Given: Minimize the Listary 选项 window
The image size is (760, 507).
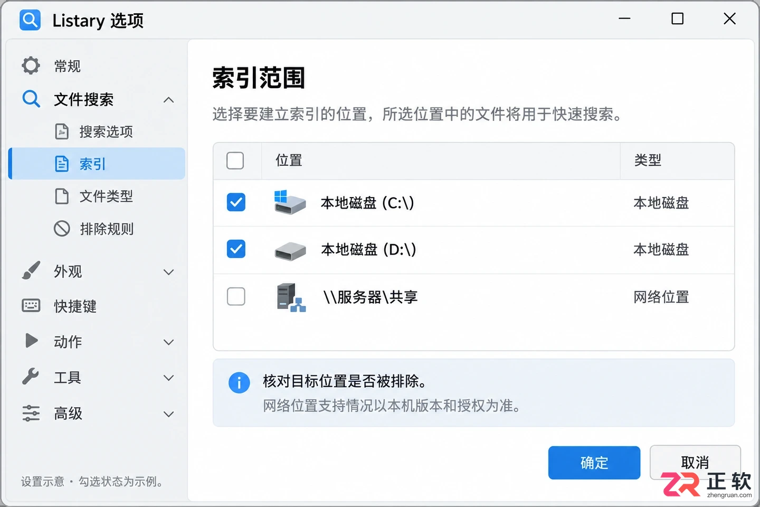Looking at the screenshot, I should tap(625, 19).
